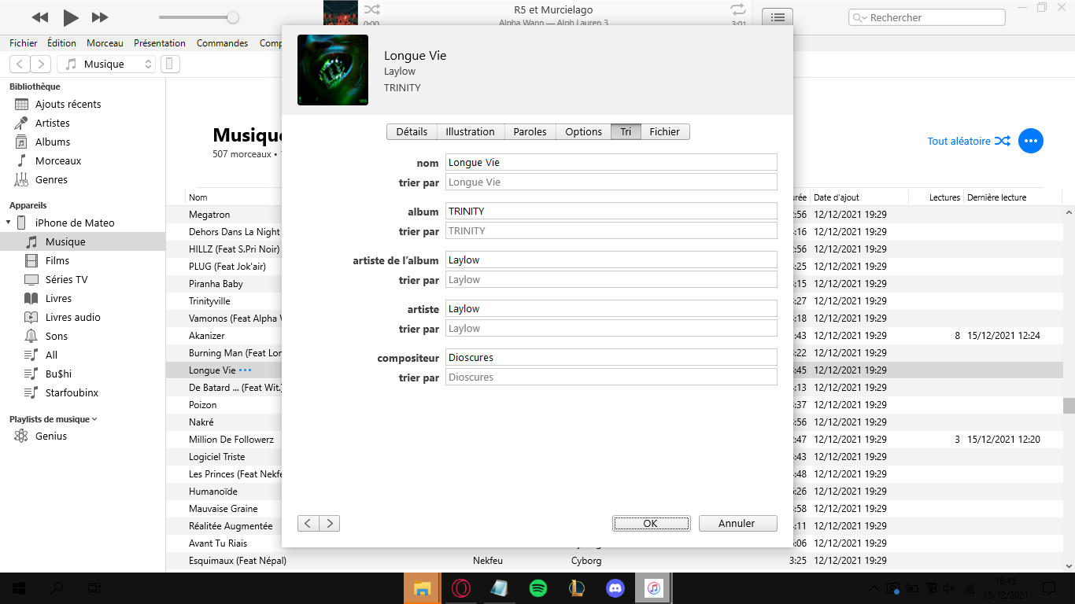Open the Présentation menu
Screen dimensions: 1075x604
160,43
